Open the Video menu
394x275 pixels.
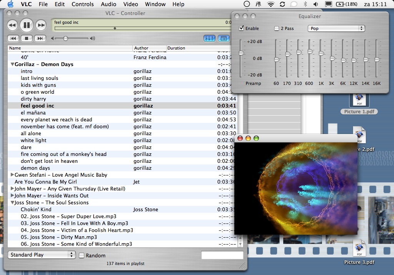pyautogui.click(x=131, y=4)
